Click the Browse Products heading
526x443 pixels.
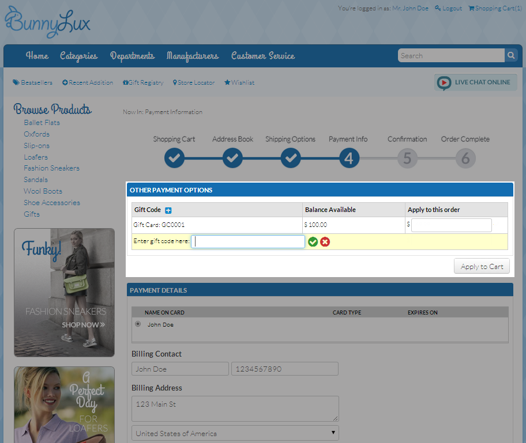tap(52, 109)
